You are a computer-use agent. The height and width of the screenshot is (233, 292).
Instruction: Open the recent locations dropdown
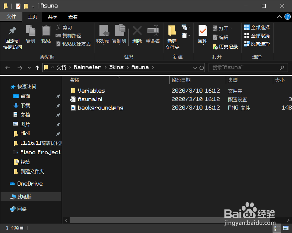(x=29, y=68)
